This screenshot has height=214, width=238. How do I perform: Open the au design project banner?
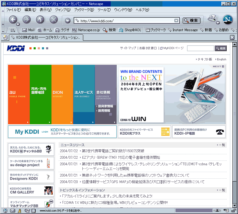[31, 163]
